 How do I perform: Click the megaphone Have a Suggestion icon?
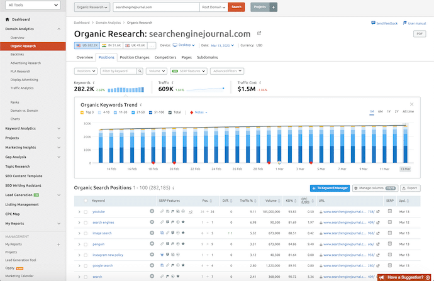(382, 277)
